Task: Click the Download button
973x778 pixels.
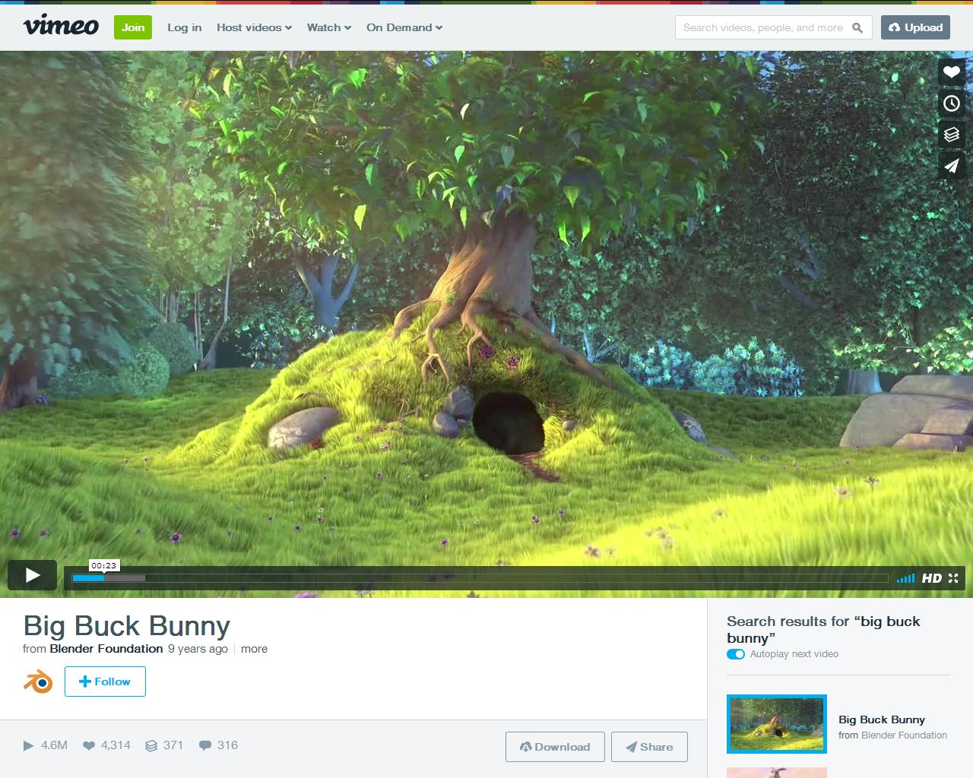Action: pos(555,747)
